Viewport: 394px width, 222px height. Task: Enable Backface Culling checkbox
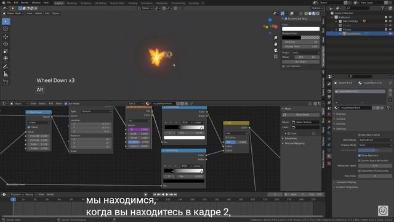coord(360,135)
